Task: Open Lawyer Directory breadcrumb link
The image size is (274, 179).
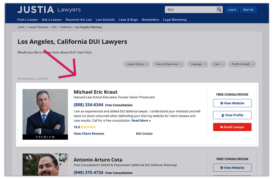Action: click(38, 27)
